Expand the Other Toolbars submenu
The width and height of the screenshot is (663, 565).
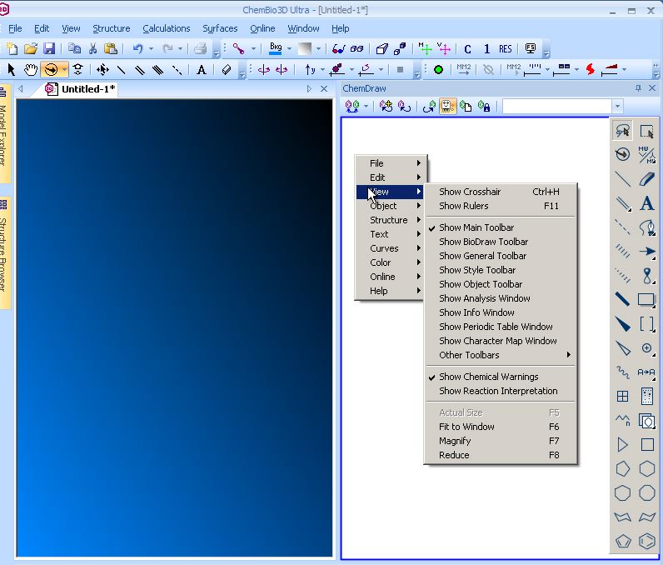pyautogui.click(x=501, y=355)
